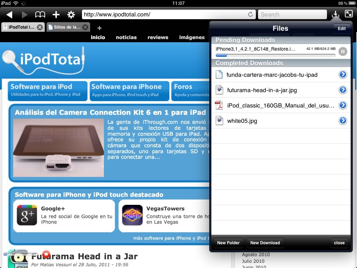357x268 pixels.
Task: Open the bookmarks book icon
Action: [40, 15]
